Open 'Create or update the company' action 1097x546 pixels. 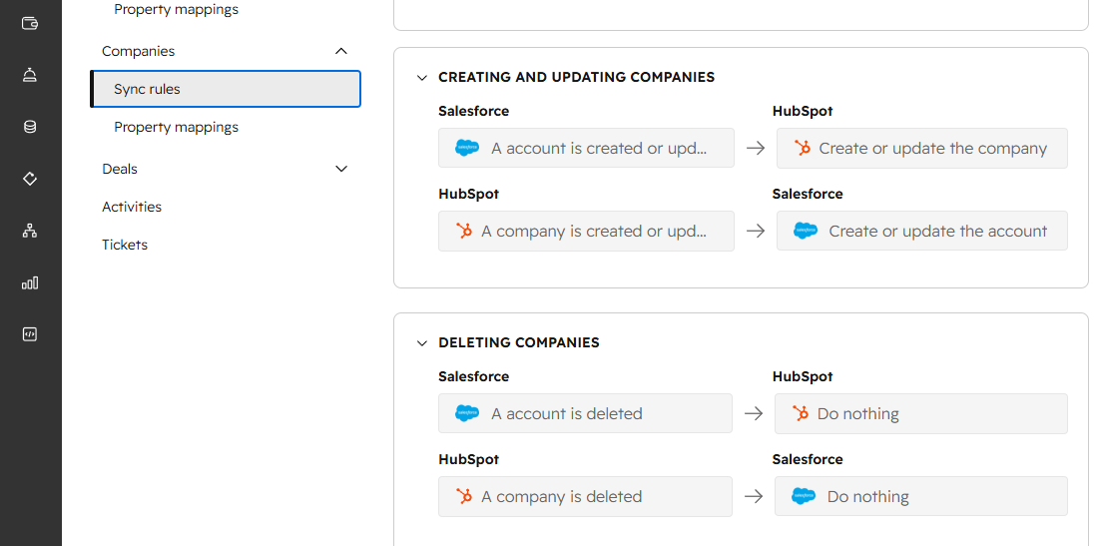922,148
